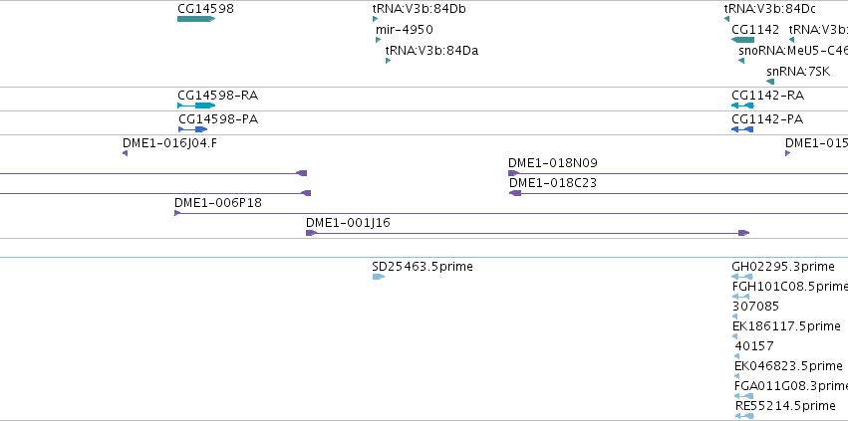The height and width of the screenshot is (421, 848).
Task: Select the DME1-001J16 left end arrow
Action: pyautogui.click(x=312, y=233)
